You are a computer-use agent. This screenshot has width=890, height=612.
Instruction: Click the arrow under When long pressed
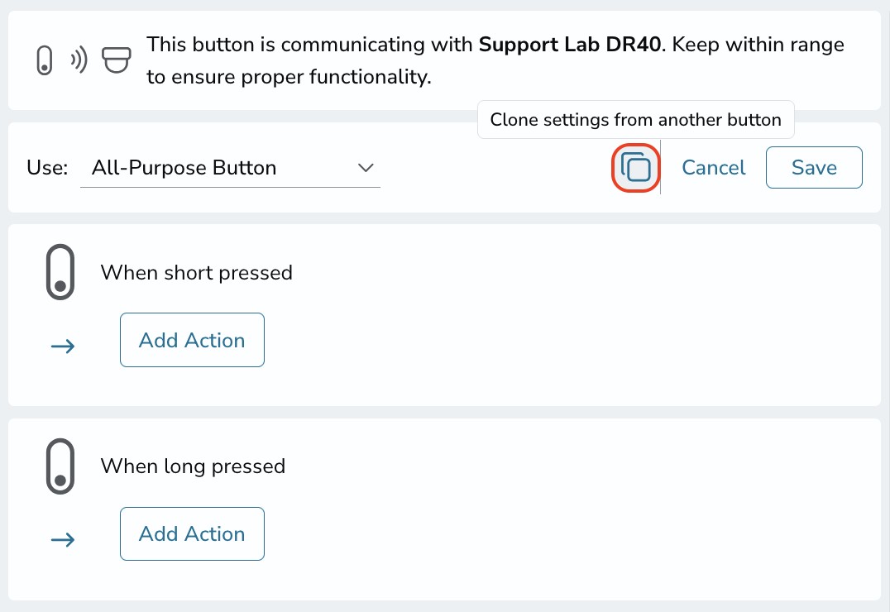pos(63,539)
